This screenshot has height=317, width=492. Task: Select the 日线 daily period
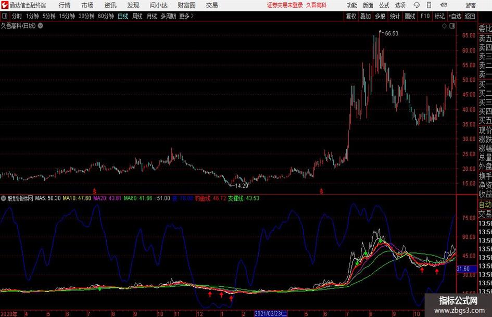123,16
